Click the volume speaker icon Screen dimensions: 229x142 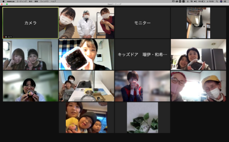(x=195, y=1)
